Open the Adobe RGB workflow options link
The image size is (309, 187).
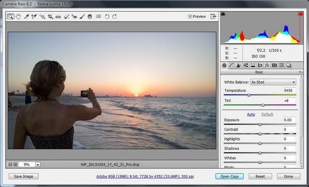(145, 177)
